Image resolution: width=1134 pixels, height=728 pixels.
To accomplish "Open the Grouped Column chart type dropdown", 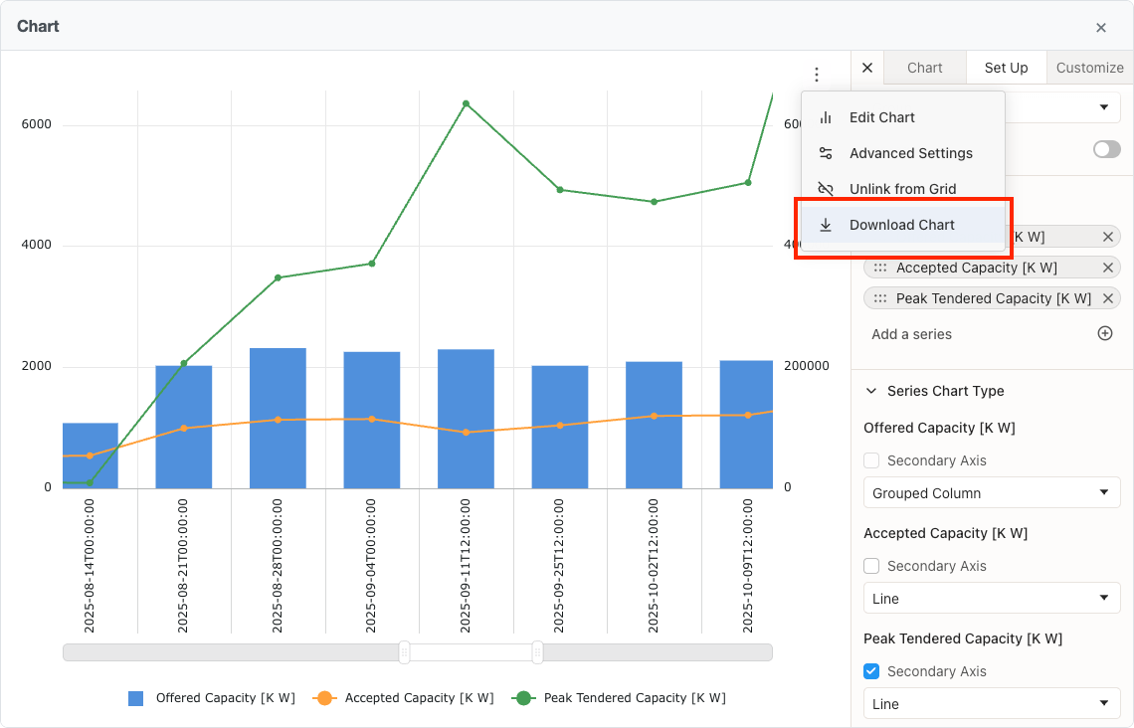I will pyautogui.click(x=992, y=493).
